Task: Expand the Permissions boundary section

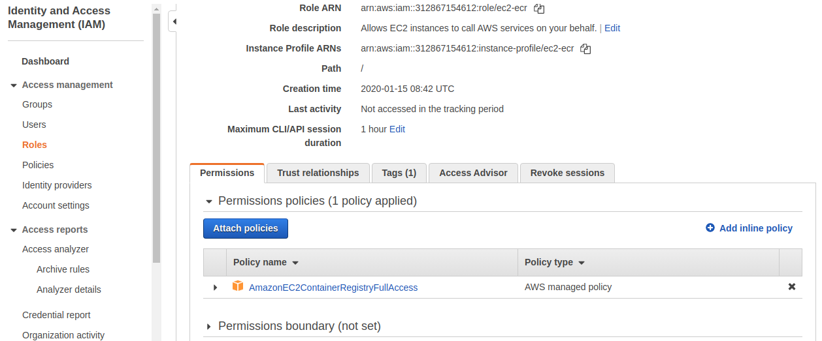Action: (x=209, y=326)
